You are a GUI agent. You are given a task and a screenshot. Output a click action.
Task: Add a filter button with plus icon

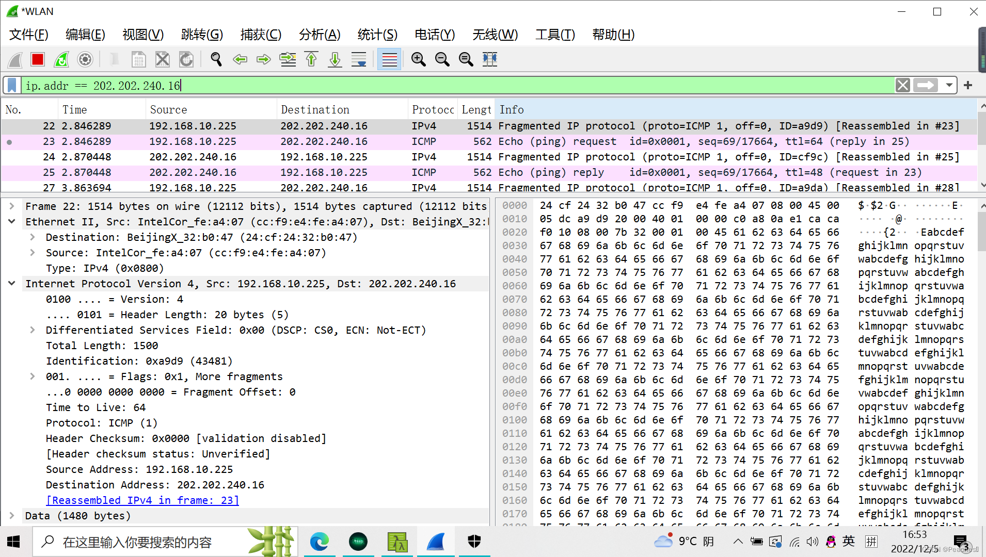coord(968,85)
